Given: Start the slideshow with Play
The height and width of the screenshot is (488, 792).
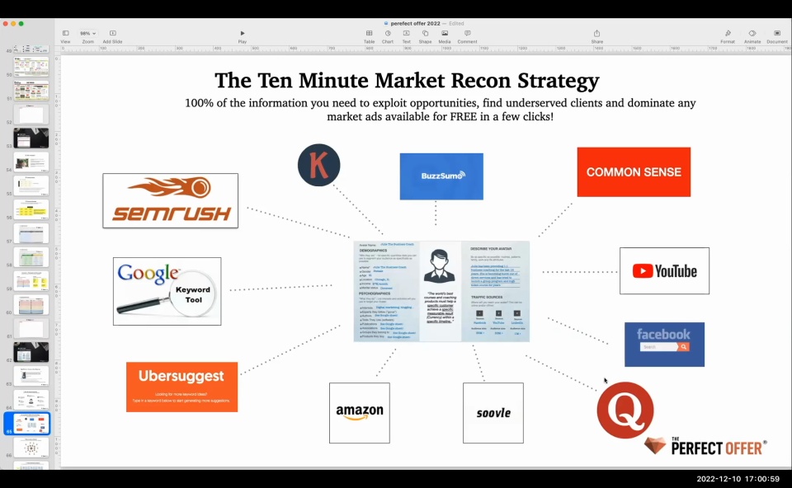Looking at the screenshot, I should 243,36.
